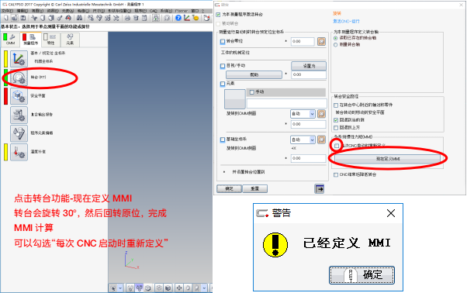The height and width of the screenshot is (293, 467).
Task: Click pick icon beside element rotation 自动 dropdown
Action: pos(321,114)
